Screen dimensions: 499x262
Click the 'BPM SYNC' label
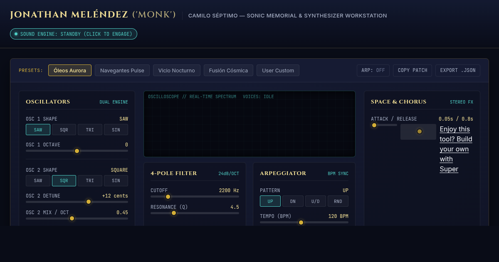point(338,173)
